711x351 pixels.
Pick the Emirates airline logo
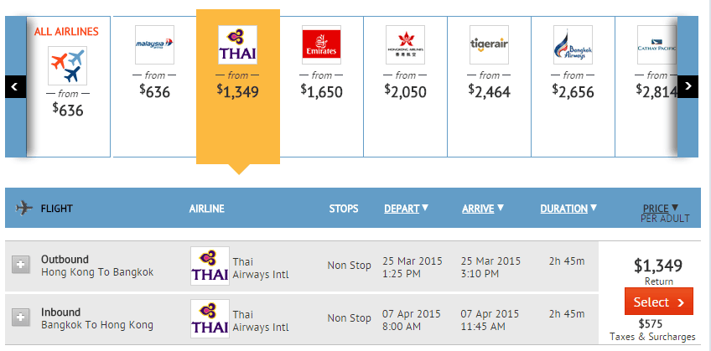[322, 44]
